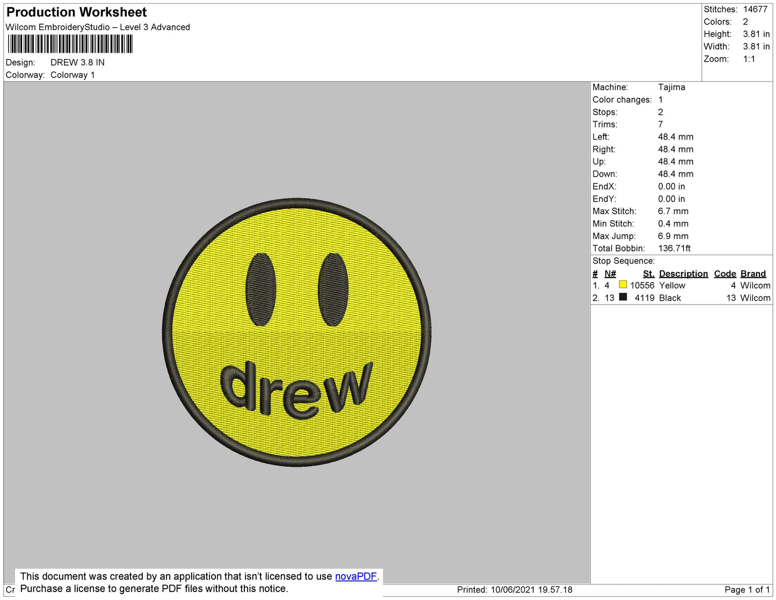Image resolution: width=776 pixels, height=600 pixels.
Task: Click the N# column header
Action: 610,273
